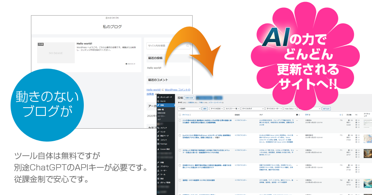Open the Categories (カテゴリー) submenu item
Screen dimensions: 372x195
(161, 116)
